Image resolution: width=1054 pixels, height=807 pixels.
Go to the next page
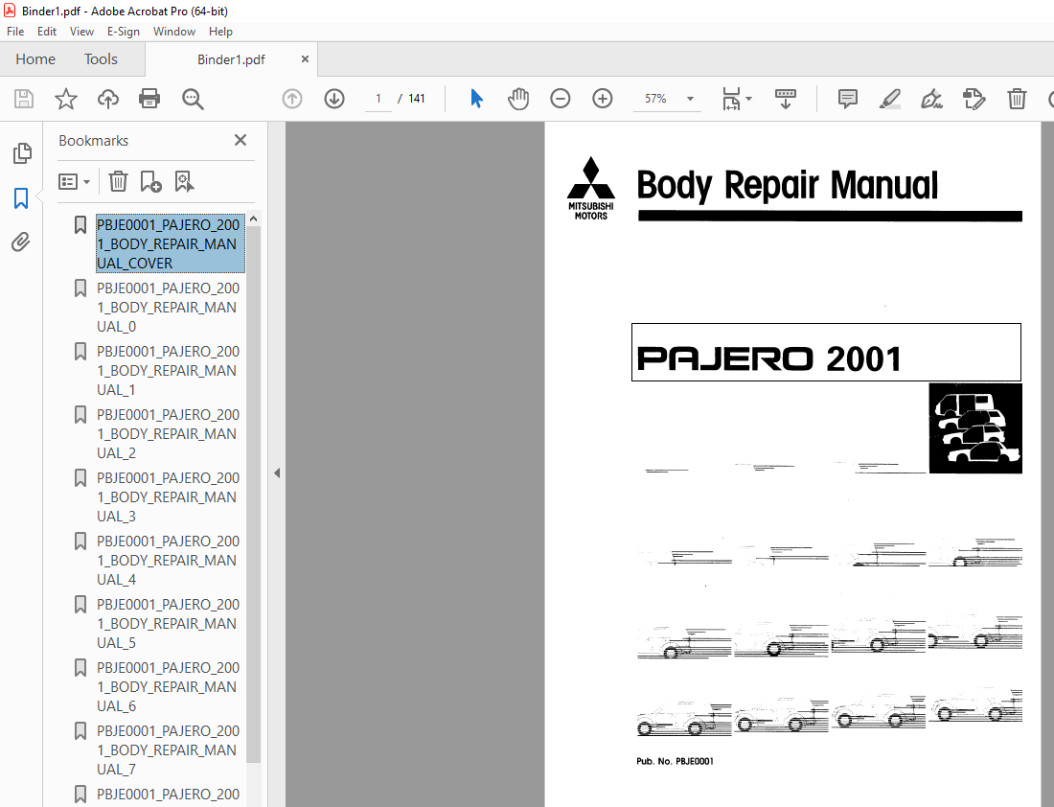point(334,99)
